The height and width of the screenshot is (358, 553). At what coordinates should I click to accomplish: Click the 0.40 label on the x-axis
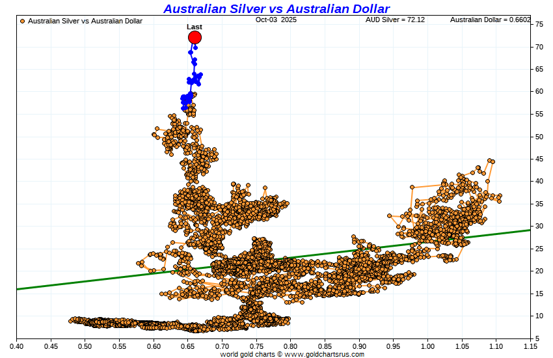pyautogui.click(x=17, y=346)
